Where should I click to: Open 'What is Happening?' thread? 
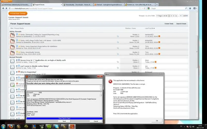tap(28, 72)
